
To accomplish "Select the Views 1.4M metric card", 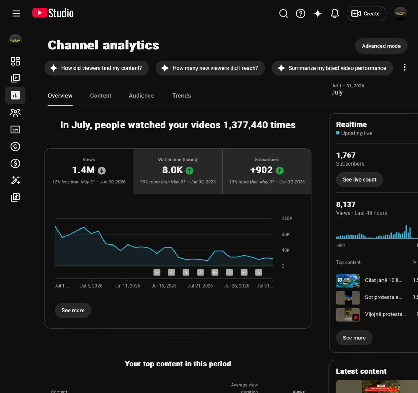I will pos(89,171).
